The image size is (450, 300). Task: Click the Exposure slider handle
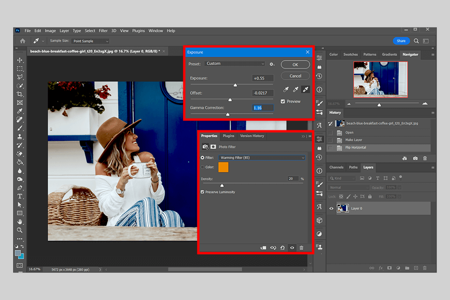pyautogui.click(x=235, y=85)
